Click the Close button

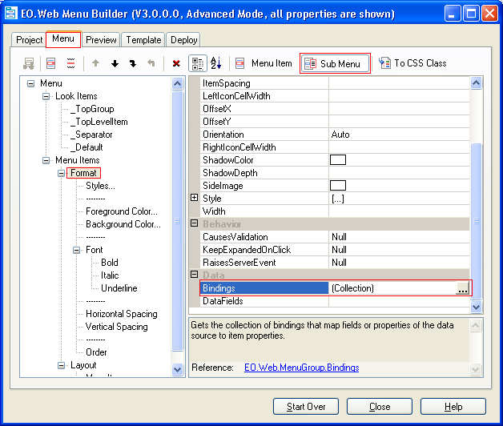[x=380, y=407]
